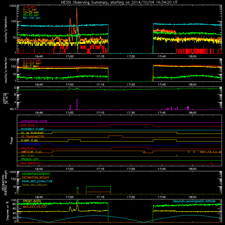The width and height of the screenshot is (225, 225).
Task: Click the FRONT_RATIO legend label
Action: (32, 201)
